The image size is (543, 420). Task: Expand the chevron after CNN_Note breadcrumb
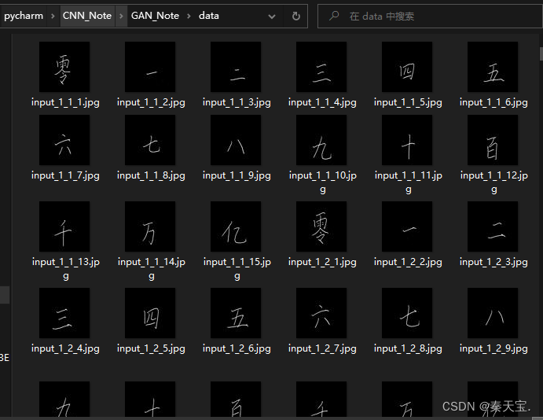pos(121,16)
